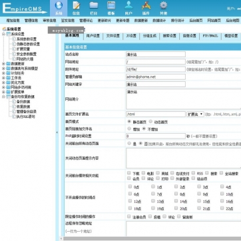This screenshot has width=241, height=241.
Task: Open the 增加信息 shortcut link
Action: [x=13, y=21]
